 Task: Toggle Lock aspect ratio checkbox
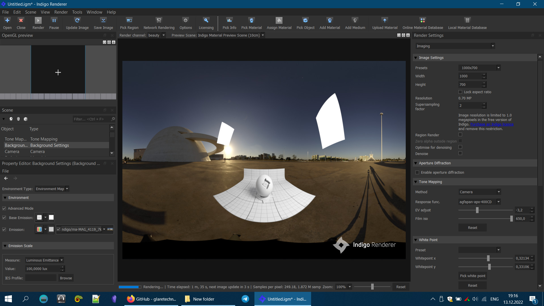(460, 92)
